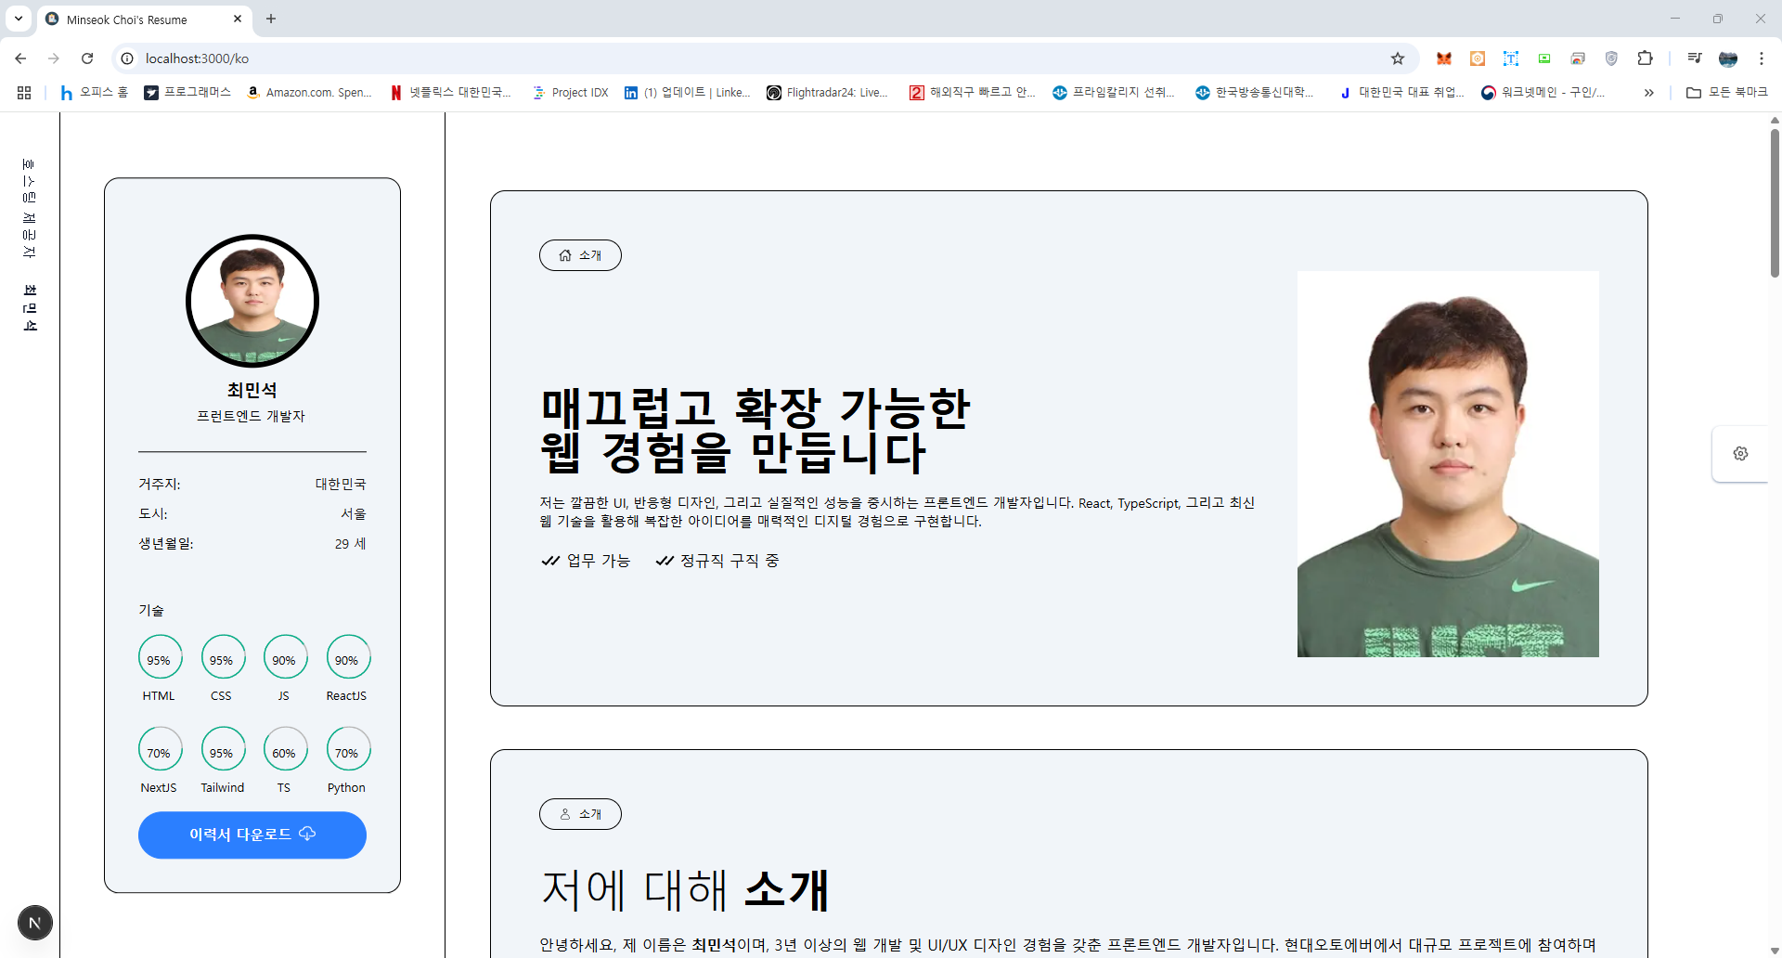The height and width of the screenshot is (958, 1782).
Task: Open the 모든 북마크 folder
Action: (1727, 93)
